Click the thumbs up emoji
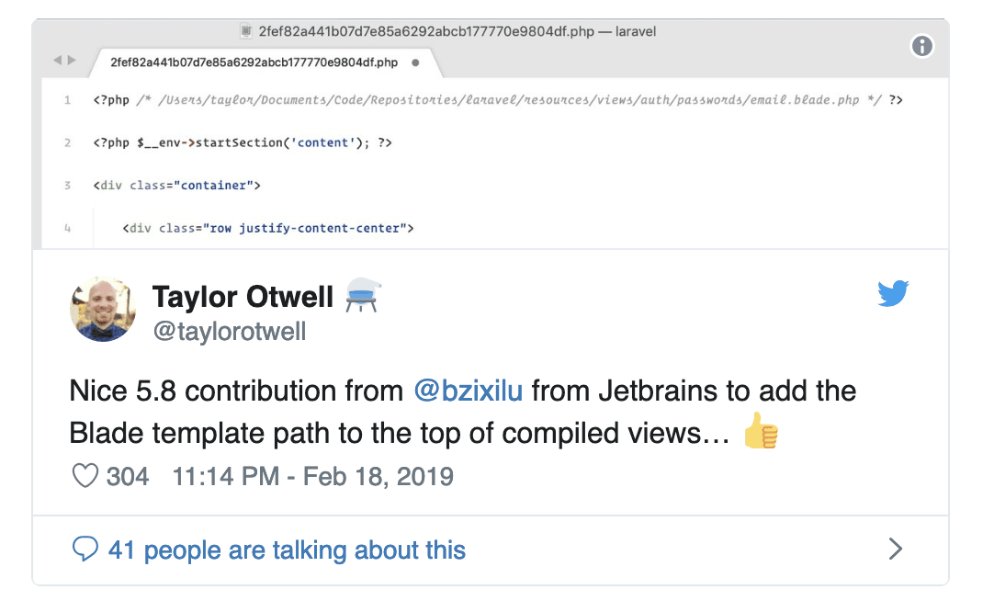The width and height of the screenshot is (994, 612). pos(760,431)
